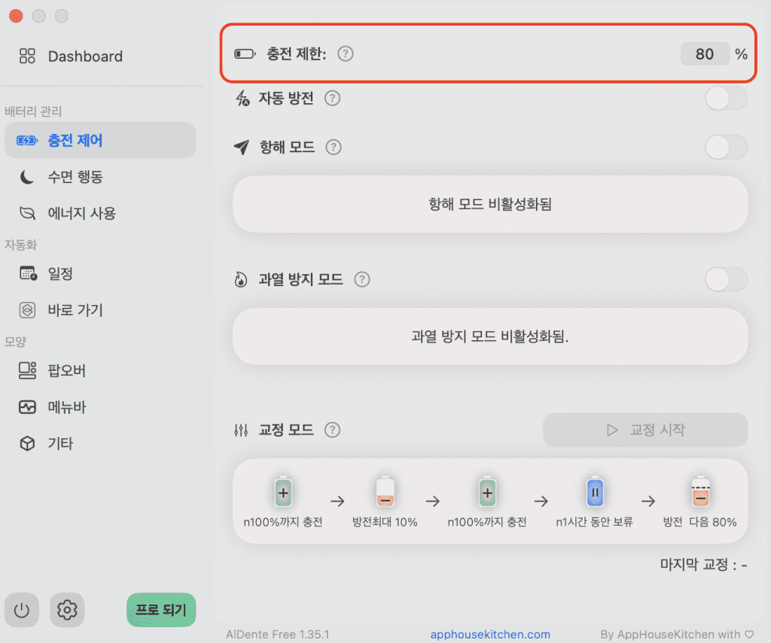Open settings via the gear icon
The width and height of the screenshot is (771, 643).
pos(67,610)
